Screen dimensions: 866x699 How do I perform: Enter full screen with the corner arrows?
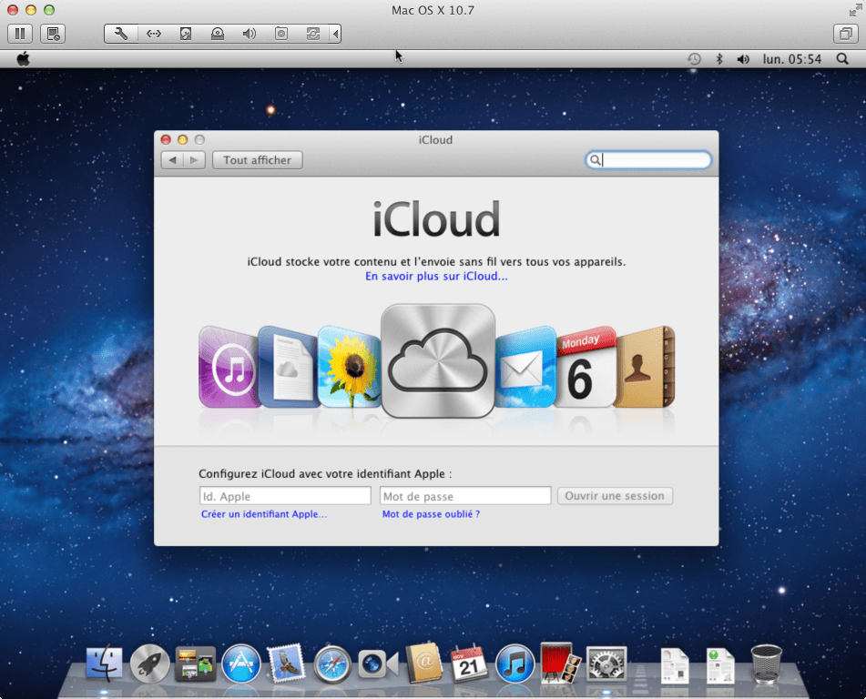855,11
